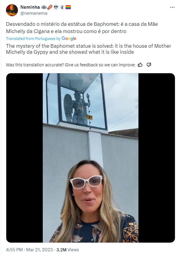Viewport: 180px width, 257px height.
Task: Click the skull emoji in display name
Action: (56, 7)
